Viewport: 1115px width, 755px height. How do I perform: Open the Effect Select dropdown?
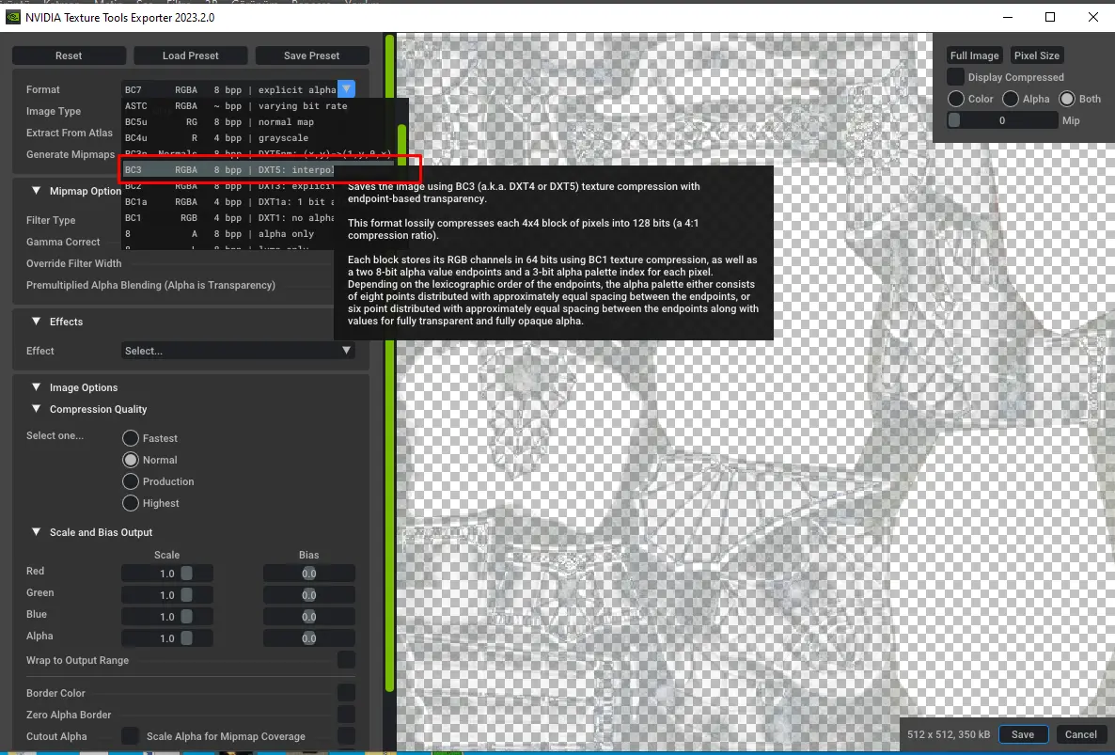(237, 351)
